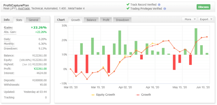Select the Drawdown chart tab

coord(122,20)
